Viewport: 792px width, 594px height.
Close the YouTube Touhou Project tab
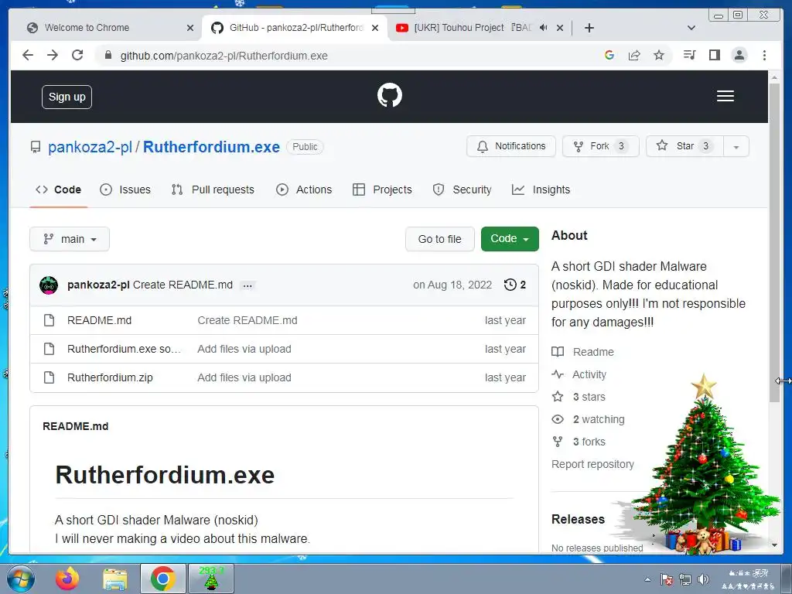coord(560,28)
